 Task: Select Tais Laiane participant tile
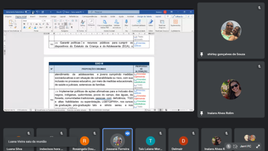(150, 140)
